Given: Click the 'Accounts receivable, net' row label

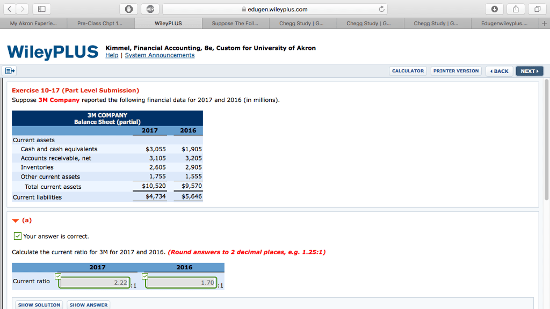Looking at the screenshot, I should [56, 158].
